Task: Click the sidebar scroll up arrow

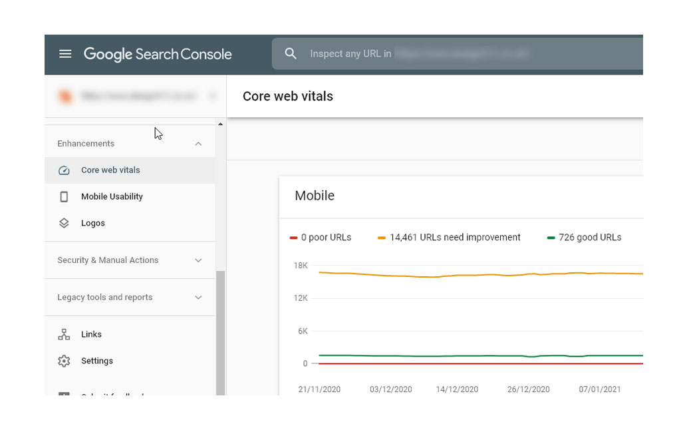Action: [x=221, y=124]
